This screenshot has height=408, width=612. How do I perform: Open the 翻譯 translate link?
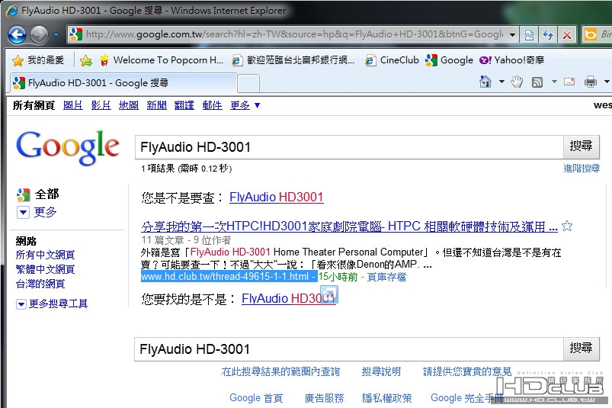point(184,105)
